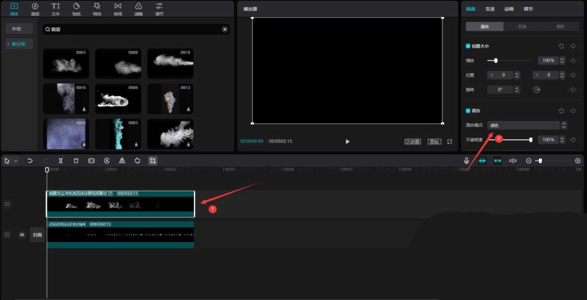The height and width of the screenshot is (300, 587).
Task: Open the selection tool dropdown arrow
Action: [x=16, y=161]
